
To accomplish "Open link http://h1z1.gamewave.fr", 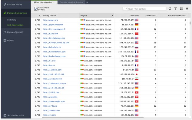I will pos(55,29).
